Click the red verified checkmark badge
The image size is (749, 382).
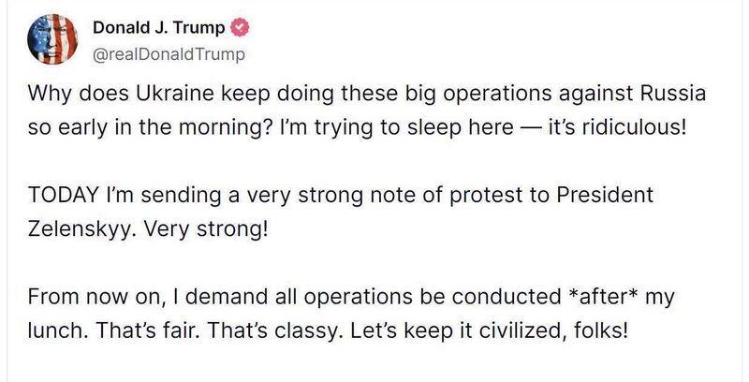pos(240,28)
